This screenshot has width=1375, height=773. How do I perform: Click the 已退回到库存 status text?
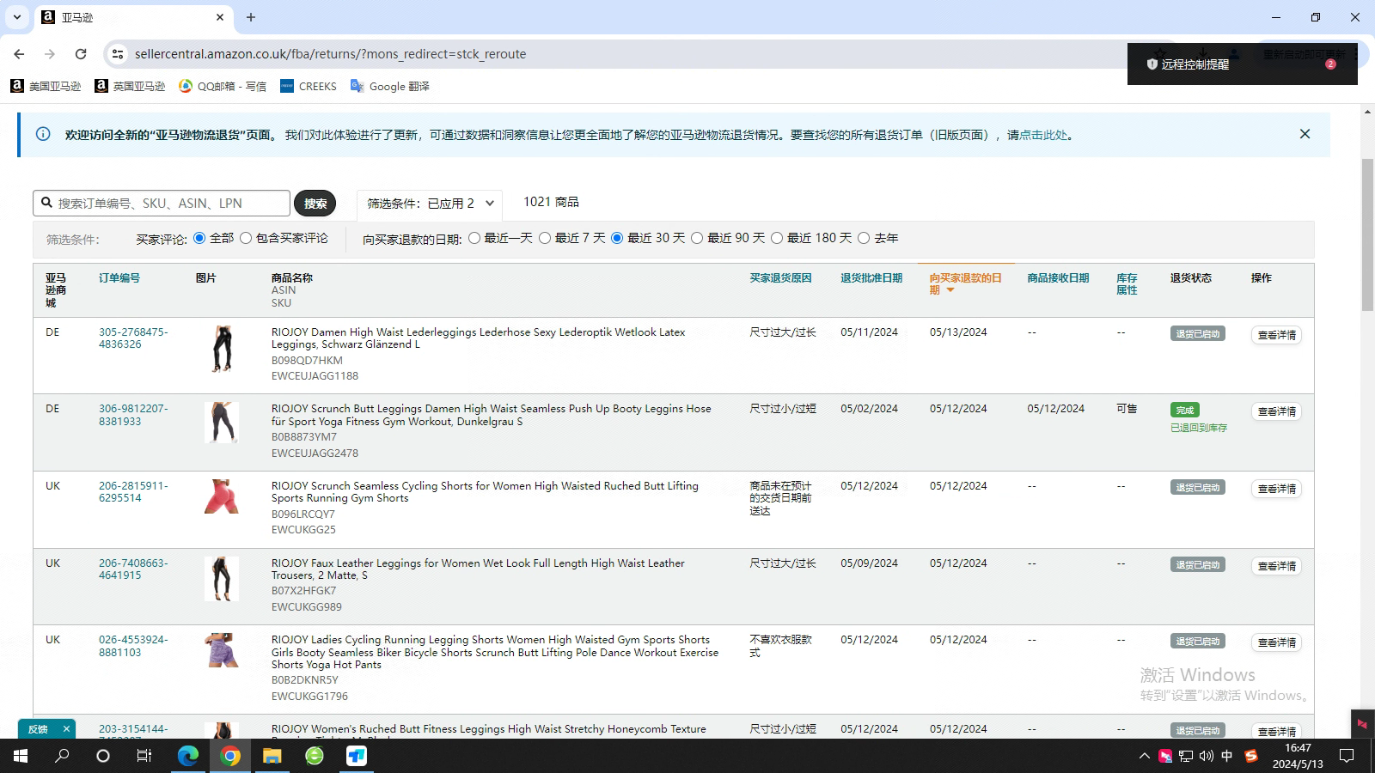1199,428
